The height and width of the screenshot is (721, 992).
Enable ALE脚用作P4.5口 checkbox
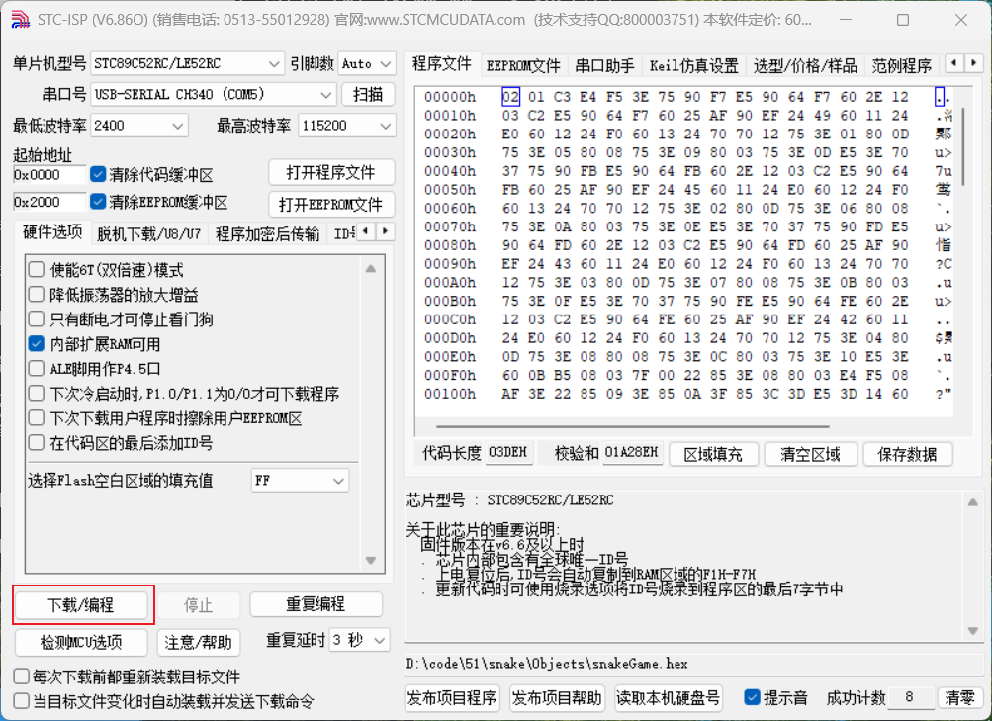[x=36, y=369]
